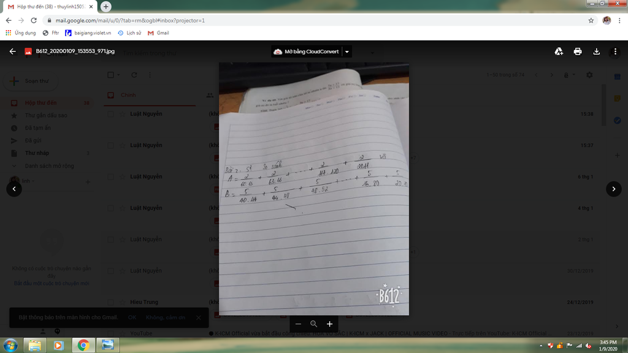The image size is (628, 353).
Task: Switch to Chrome on taskbar
Action: click(x=83, y=345)
